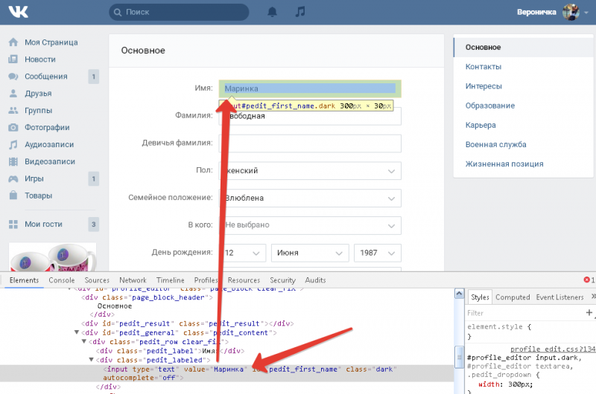Open the birthday year dropdown 1987
This screenshot has height=394, width=596.
(378, 253)
